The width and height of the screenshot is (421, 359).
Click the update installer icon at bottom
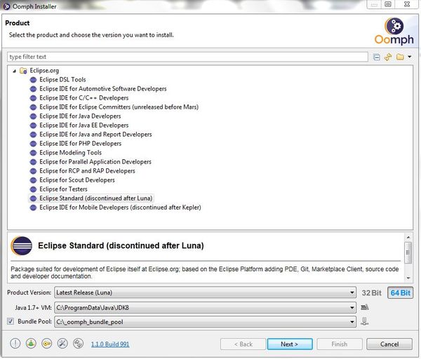click(x=31, y=344)
